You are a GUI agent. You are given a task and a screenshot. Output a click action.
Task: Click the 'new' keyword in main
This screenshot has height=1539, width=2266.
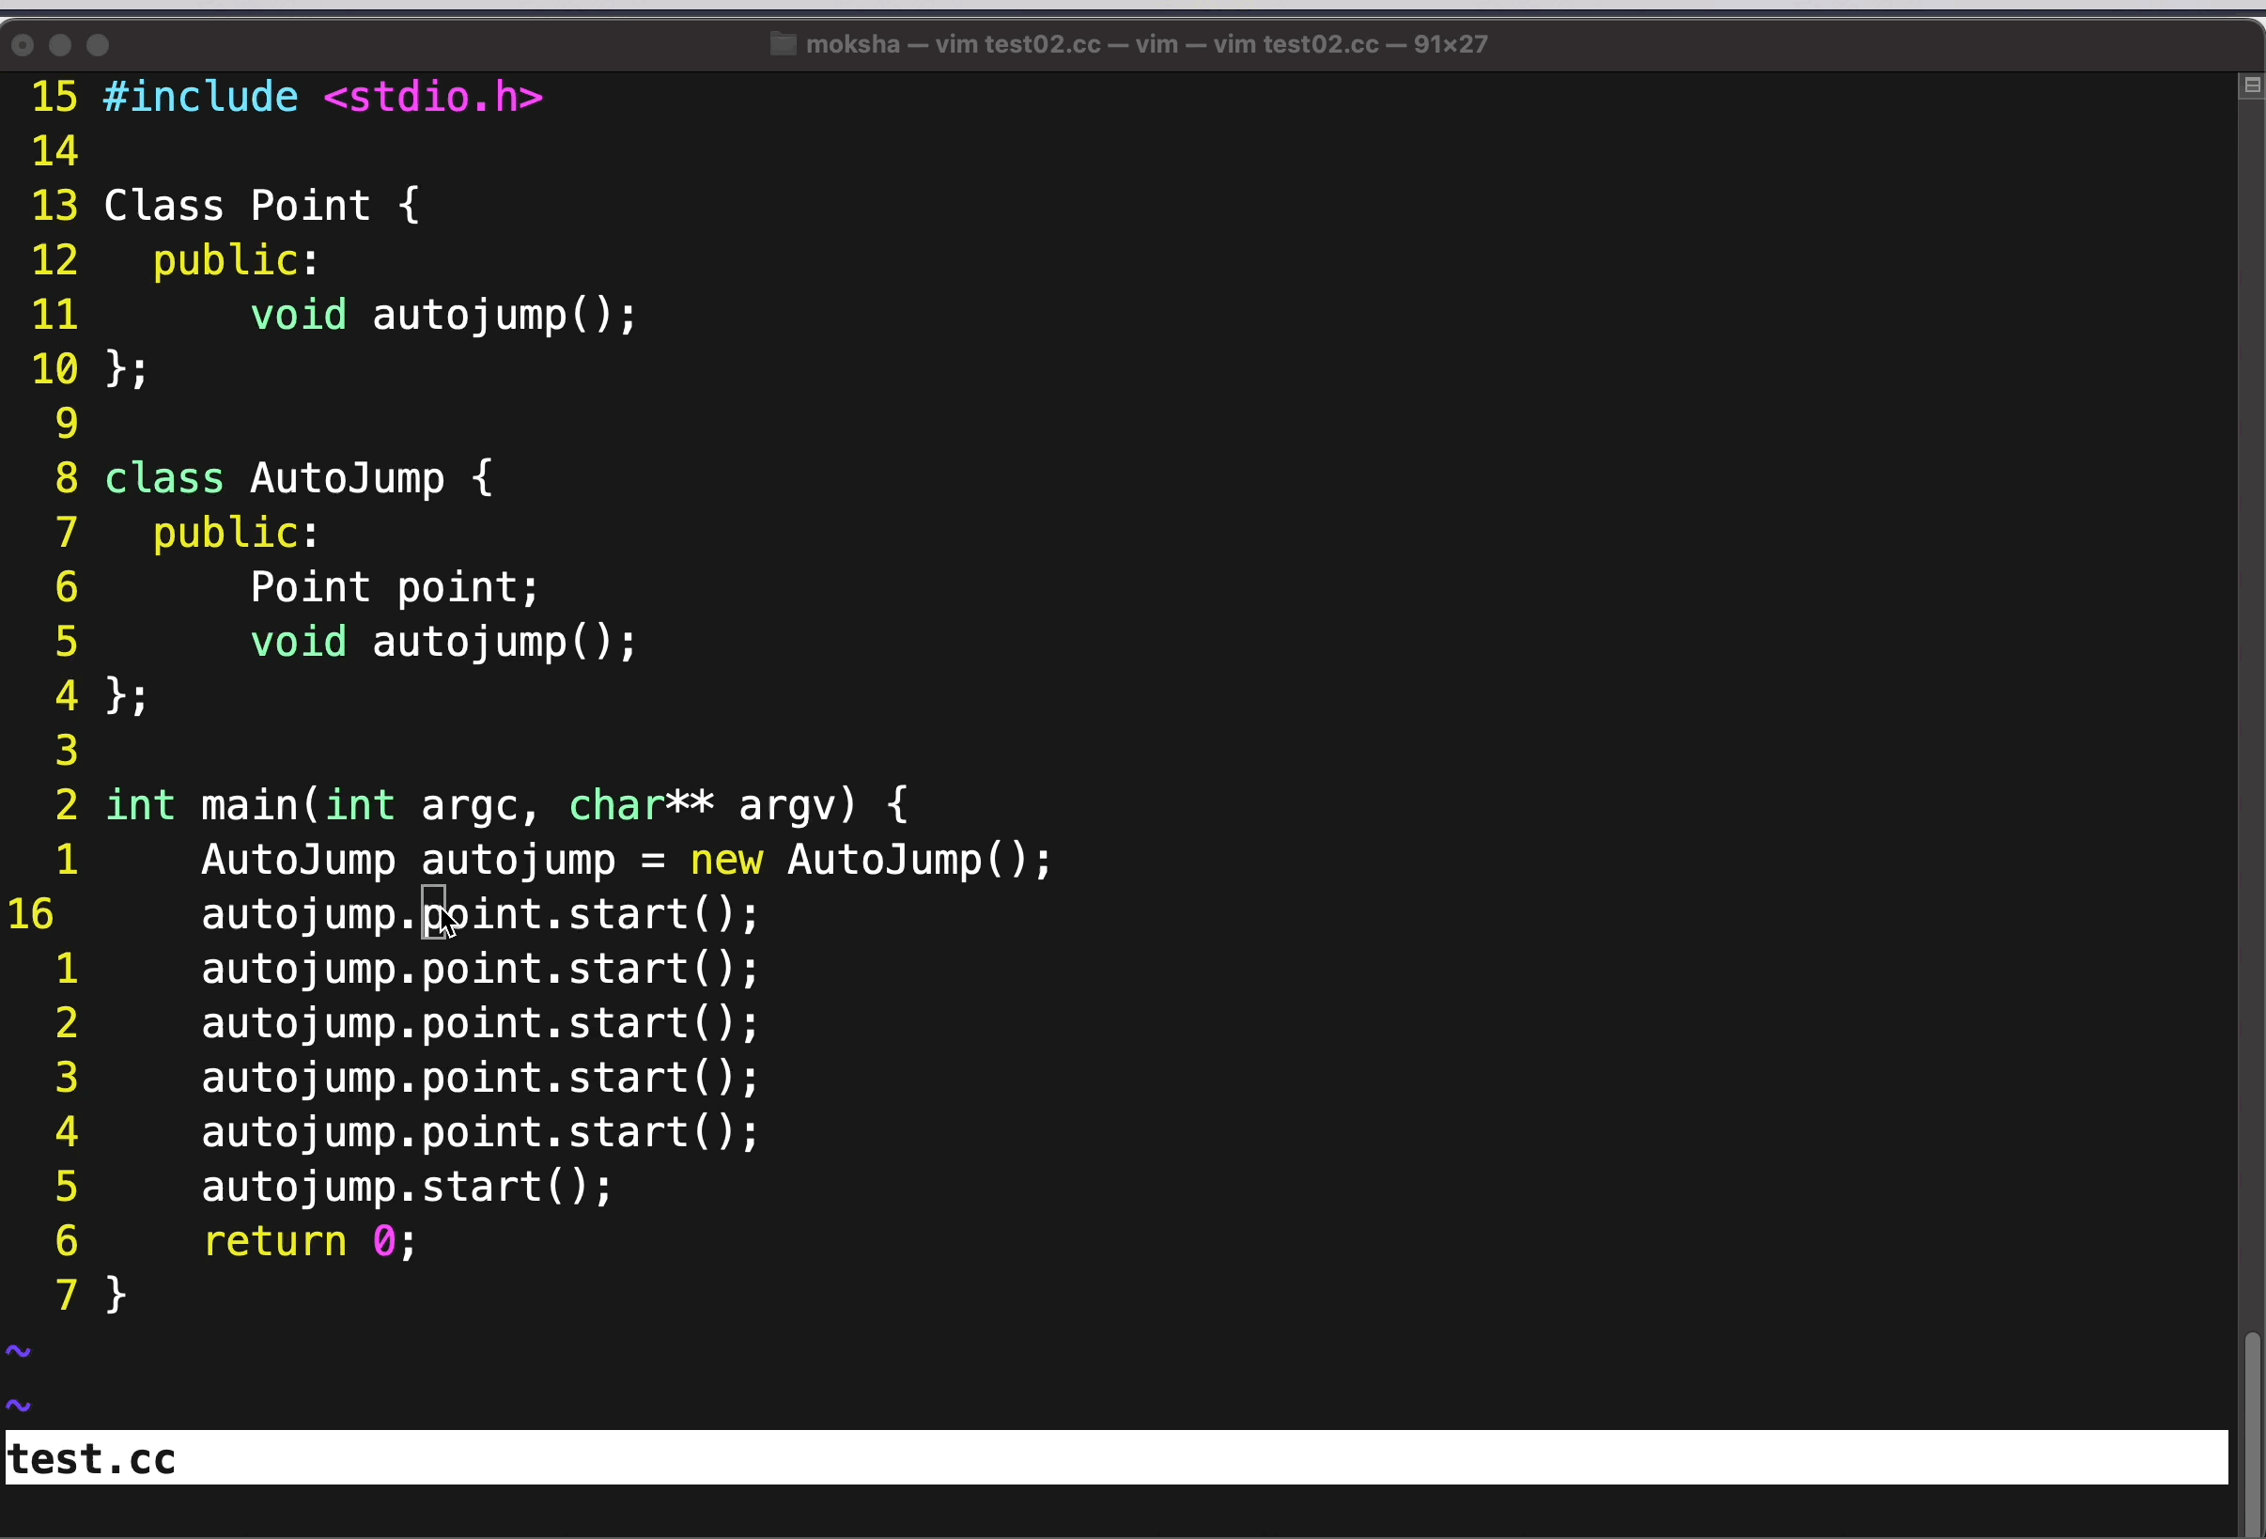(x=726, y=861)
